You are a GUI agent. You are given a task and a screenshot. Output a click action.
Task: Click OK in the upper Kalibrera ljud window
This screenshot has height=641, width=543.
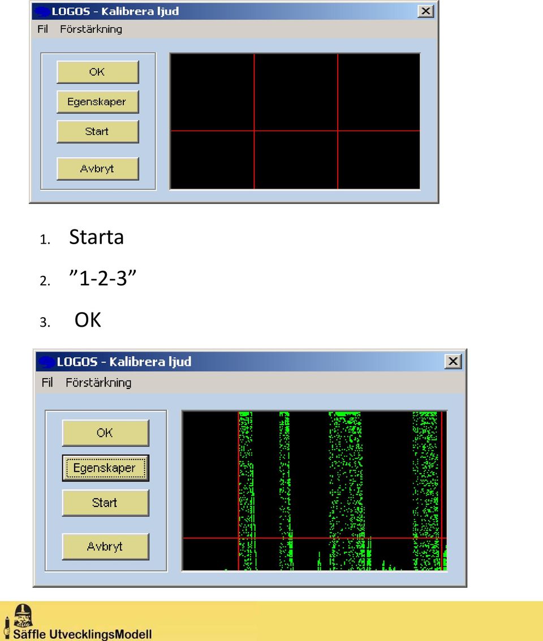(98, 72)
